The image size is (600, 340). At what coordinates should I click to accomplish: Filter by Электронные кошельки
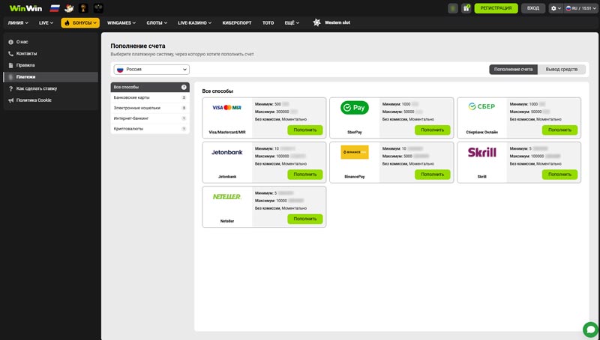pos(150,108)
